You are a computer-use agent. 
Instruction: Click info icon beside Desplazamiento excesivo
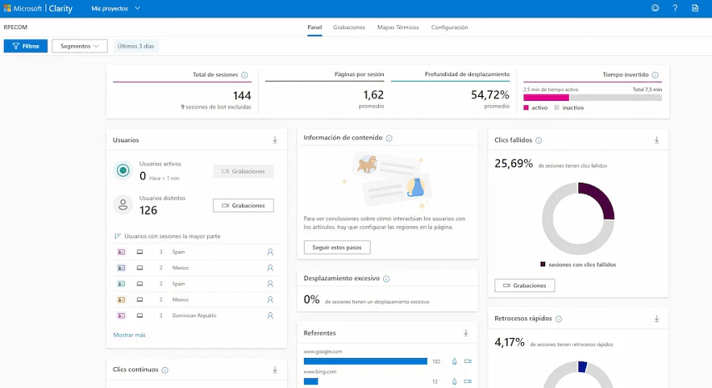click(386, 279)
